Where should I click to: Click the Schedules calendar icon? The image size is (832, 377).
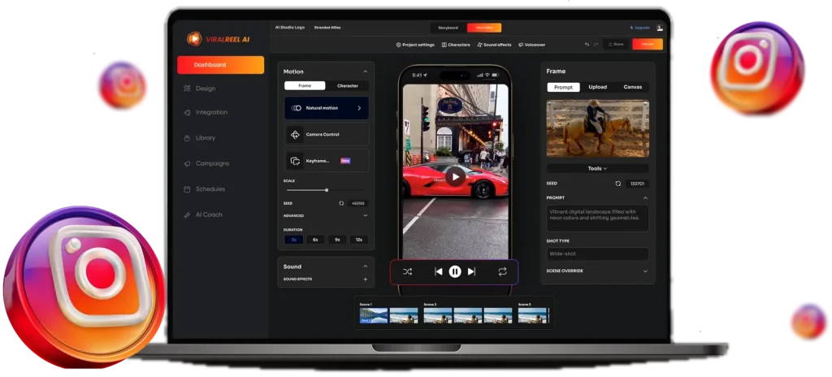click(x=187, y=189)
